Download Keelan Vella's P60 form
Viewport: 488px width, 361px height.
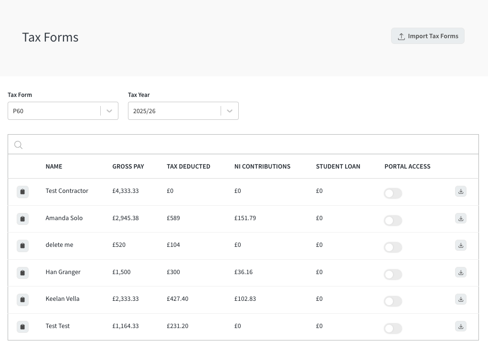461,299
